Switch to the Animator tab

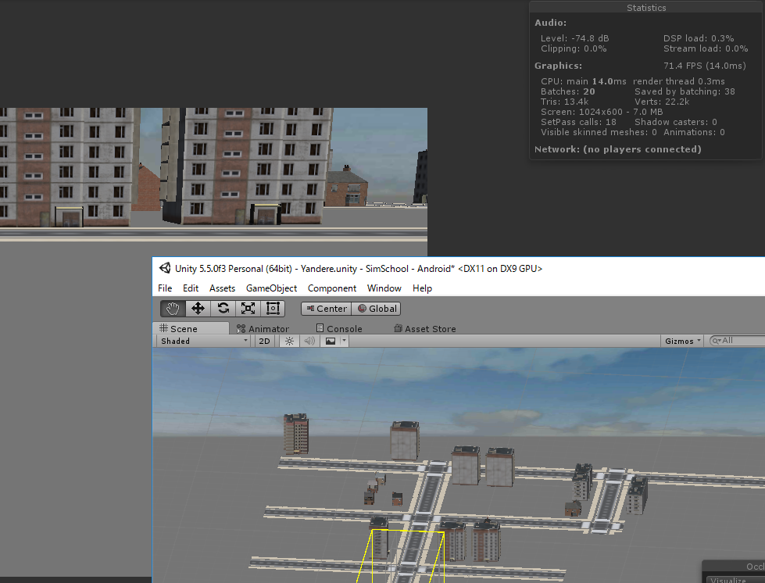[263, 329]
